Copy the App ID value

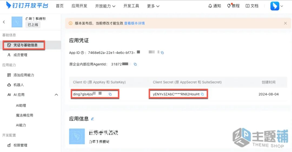tap(162, 53)
